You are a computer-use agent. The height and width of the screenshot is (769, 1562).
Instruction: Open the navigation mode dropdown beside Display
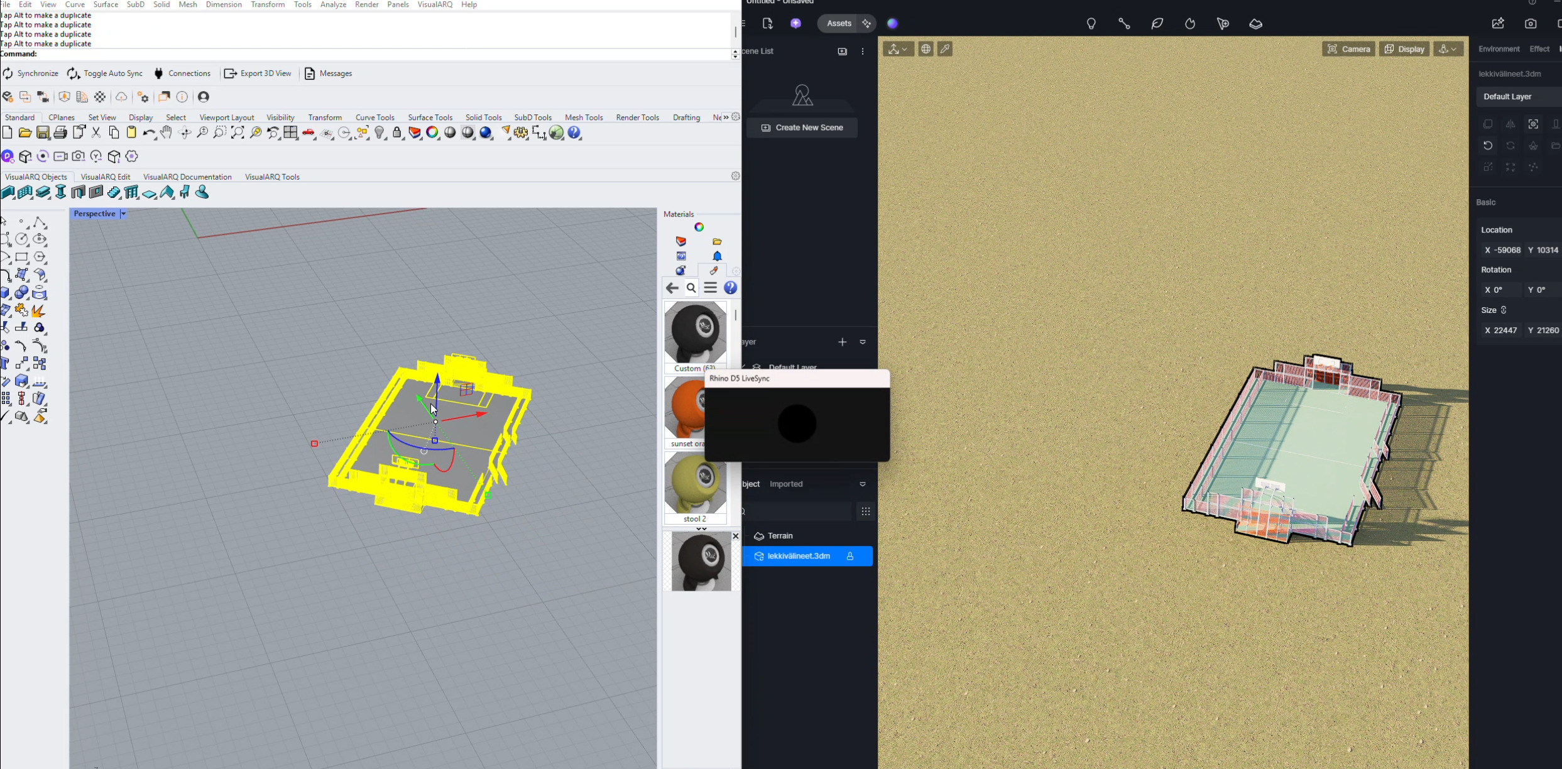pos(1449,49)
